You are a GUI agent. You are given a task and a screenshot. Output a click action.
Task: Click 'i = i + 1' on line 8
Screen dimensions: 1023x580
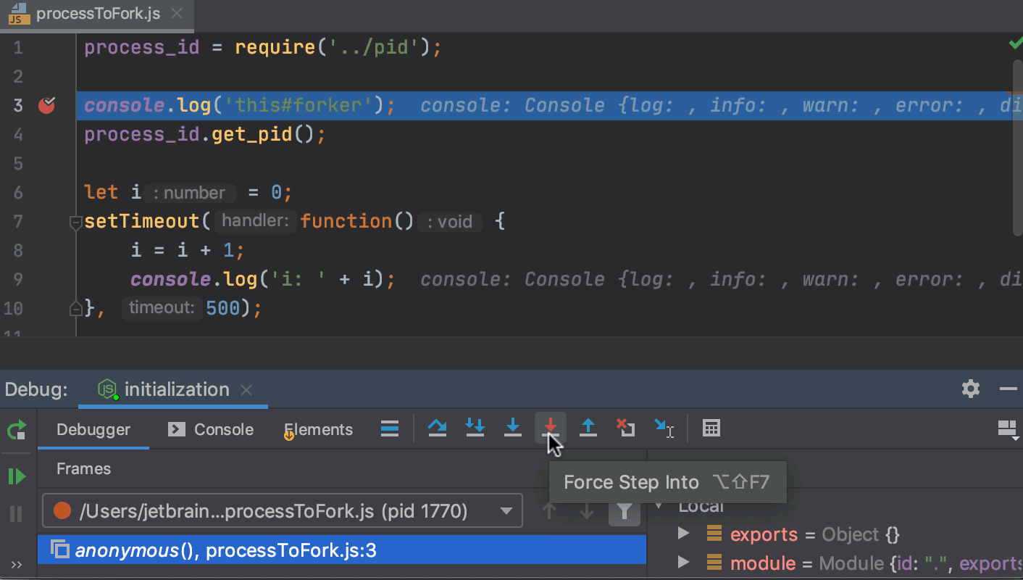[182, 251]
